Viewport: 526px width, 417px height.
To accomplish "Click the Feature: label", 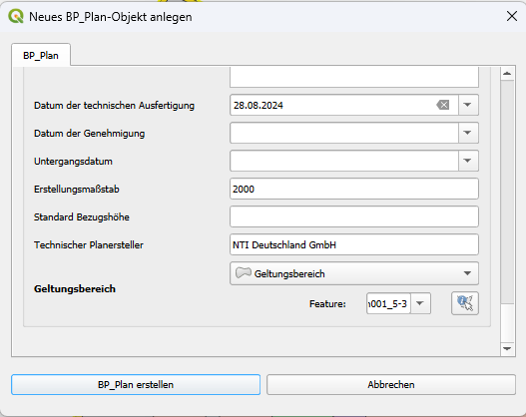I will (x=327, y=303).
